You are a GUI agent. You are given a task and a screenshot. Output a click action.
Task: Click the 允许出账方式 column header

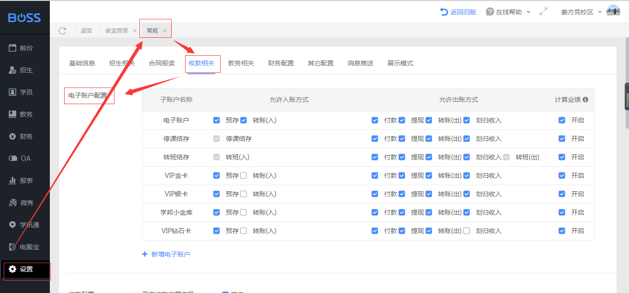pos(459,100)
